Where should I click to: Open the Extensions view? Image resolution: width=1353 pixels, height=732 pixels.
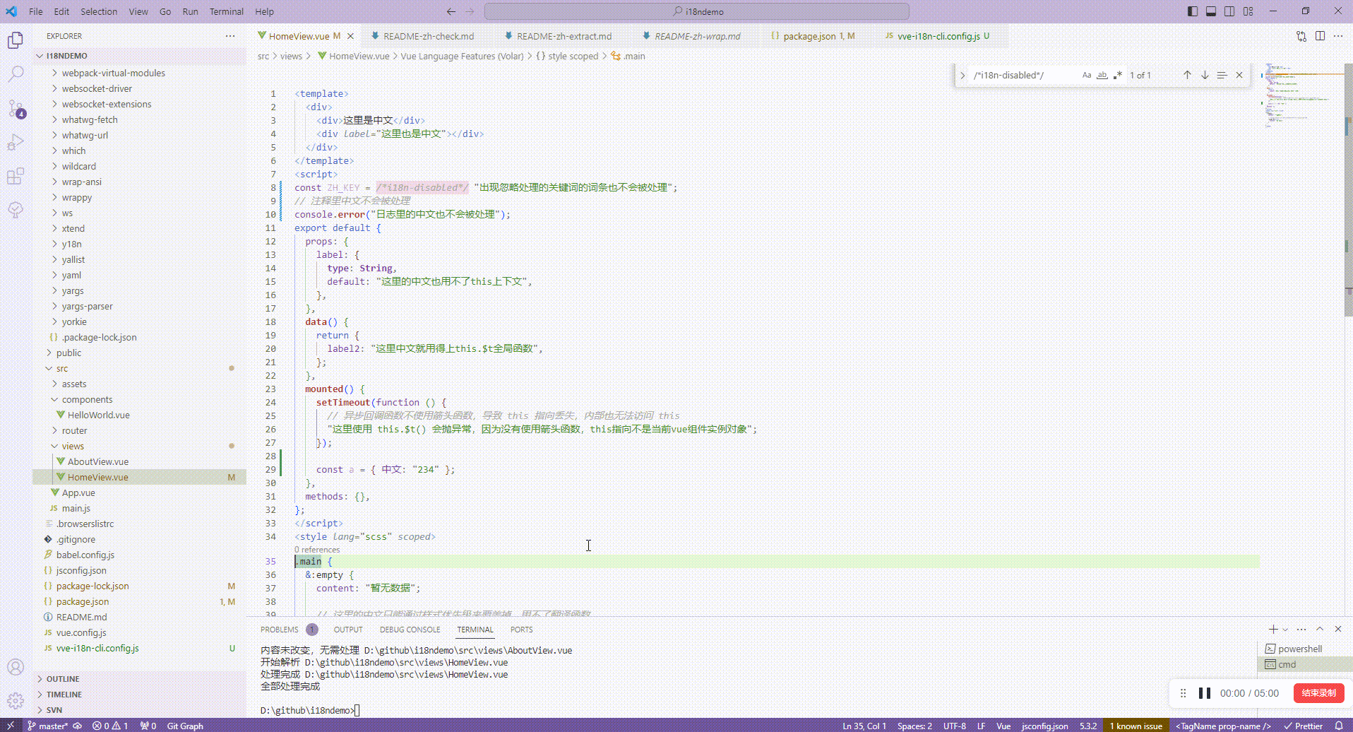(16, 176)
